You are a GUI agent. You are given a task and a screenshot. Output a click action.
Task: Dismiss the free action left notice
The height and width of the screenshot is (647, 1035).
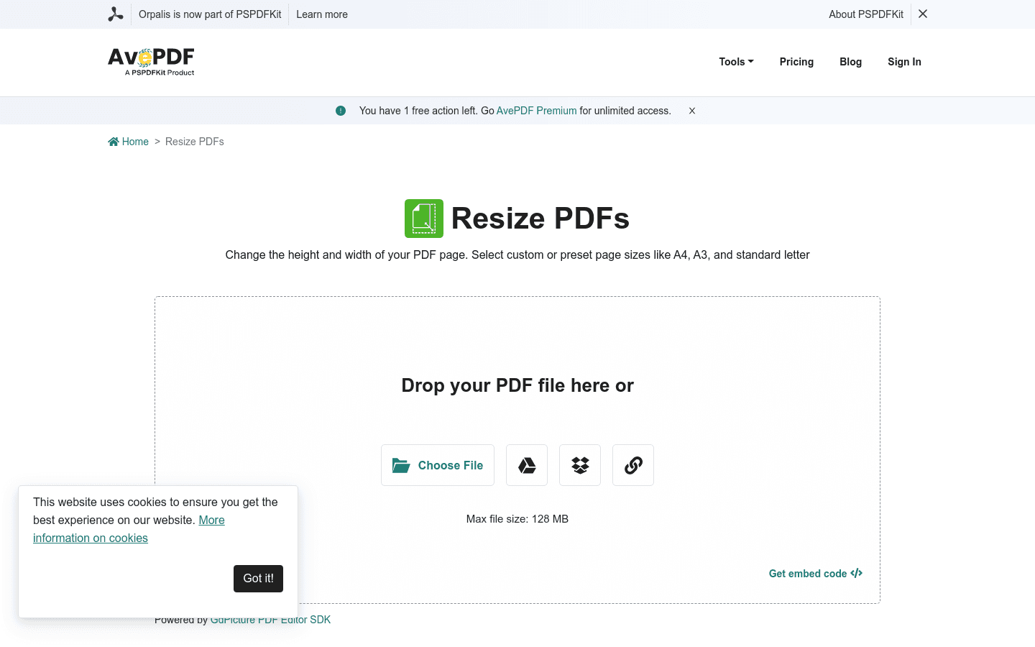692,111
